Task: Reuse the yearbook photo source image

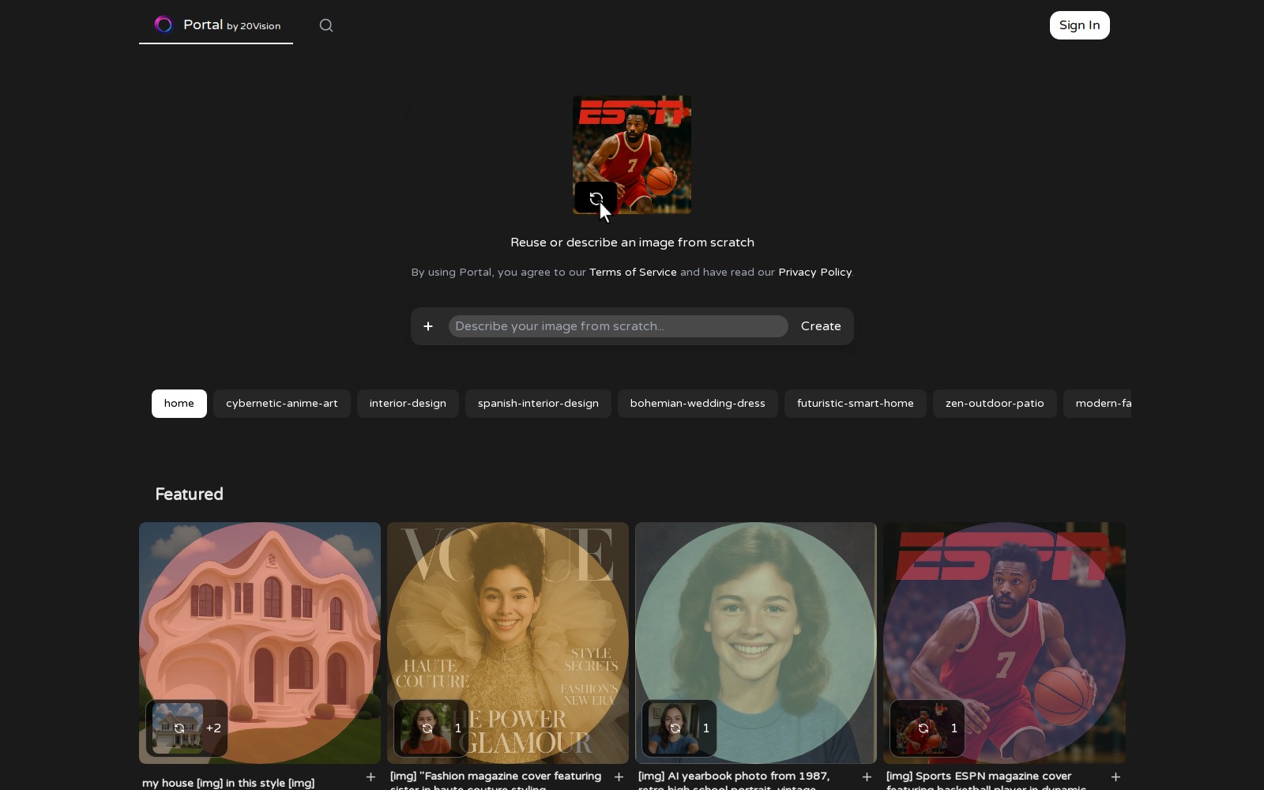Action: coord(675,728)
